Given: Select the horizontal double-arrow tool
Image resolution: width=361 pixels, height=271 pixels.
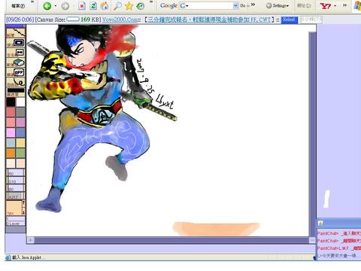Looking at the screenshot, I should coord(16,53).
